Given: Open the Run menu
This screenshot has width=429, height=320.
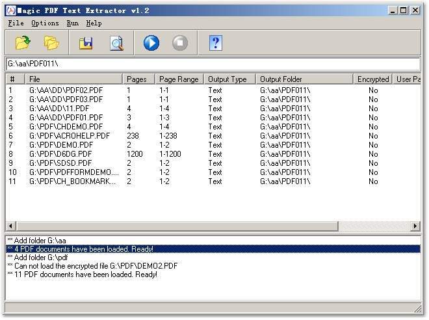Looking at the screenshot, I should [x=73, y=23].
